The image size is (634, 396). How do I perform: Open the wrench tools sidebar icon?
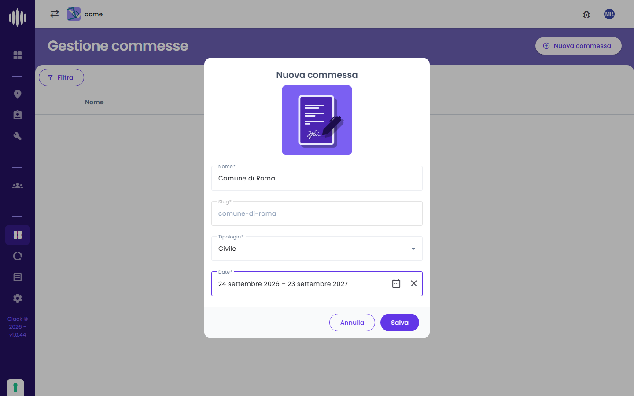(18, 136)
